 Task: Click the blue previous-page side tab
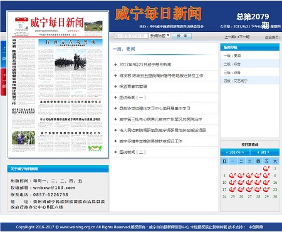coord(3,54)
